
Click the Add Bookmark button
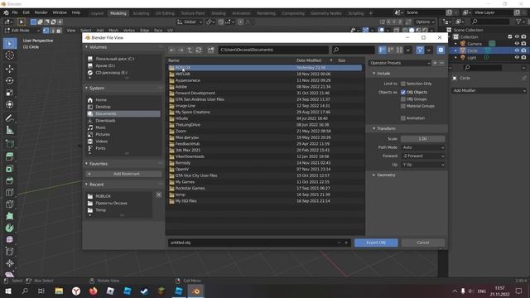point(123,174)
